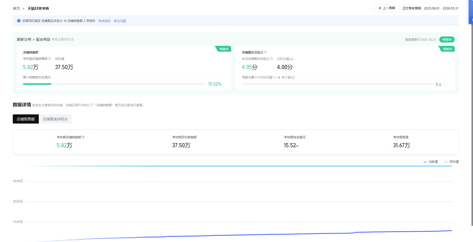
Task: Click the blue floating widget at the top-right edge
Action: [471, 12]
